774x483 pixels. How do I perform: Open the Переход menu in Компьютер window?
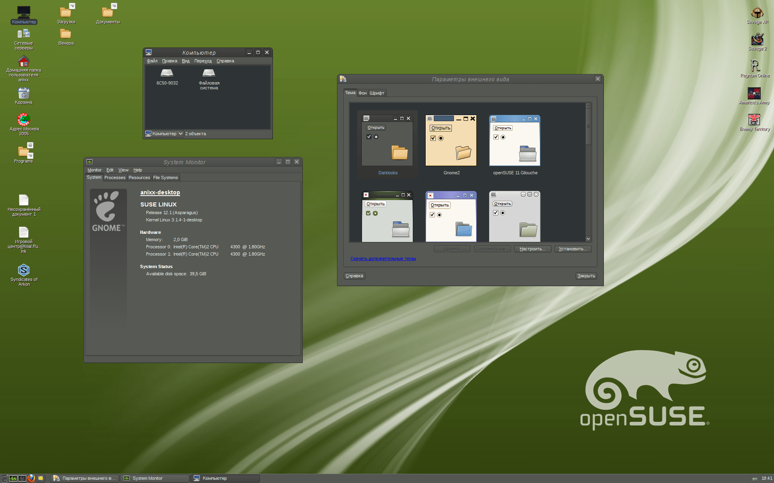coord(203,61)
